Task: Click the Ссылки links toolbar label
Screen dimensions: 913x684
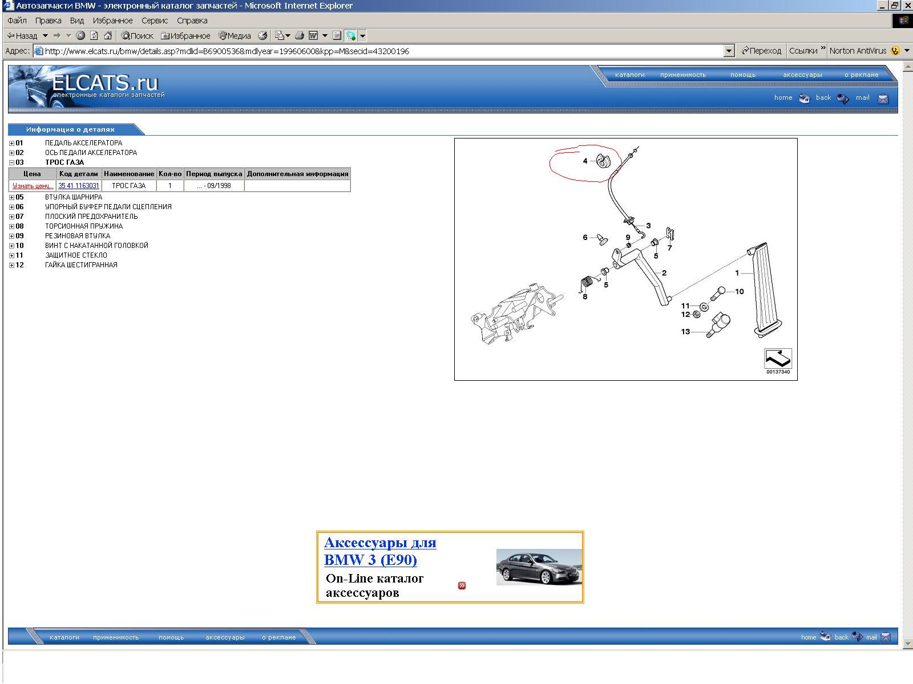Action: tap(803, 51)
